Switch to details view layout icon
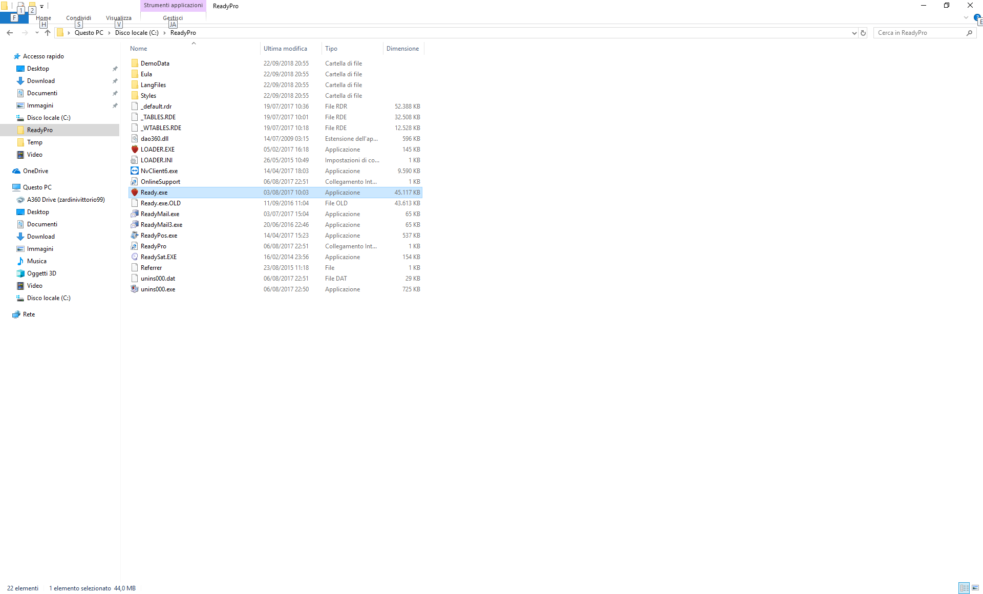 click(x=964, y=588)
